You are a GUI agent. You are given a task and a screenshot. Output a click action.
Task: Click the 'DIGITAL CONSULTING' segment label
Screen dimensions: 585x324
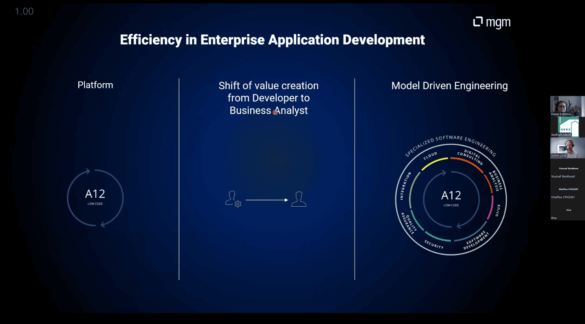470,157
